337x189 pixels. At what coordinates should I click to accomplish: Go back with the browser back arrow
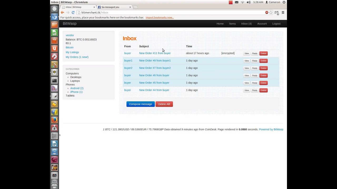pyautogui.click(x=62, y=12)
